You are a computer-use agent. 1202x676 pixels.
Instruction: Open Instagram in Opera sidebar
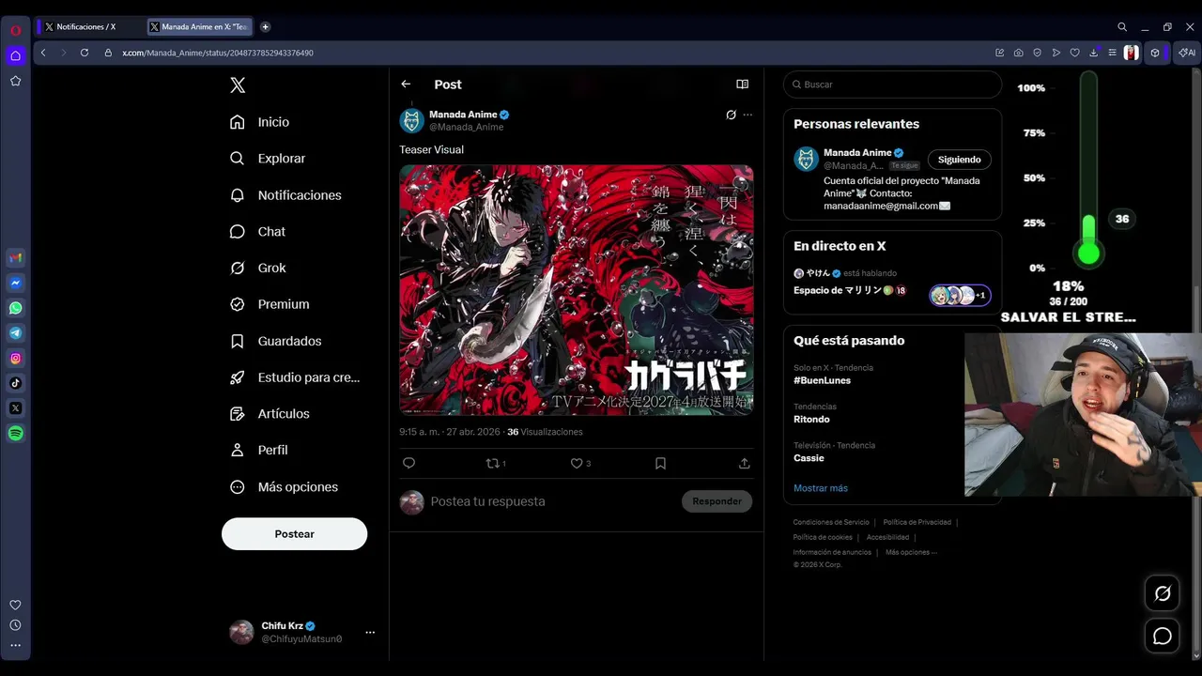point(16,358)
